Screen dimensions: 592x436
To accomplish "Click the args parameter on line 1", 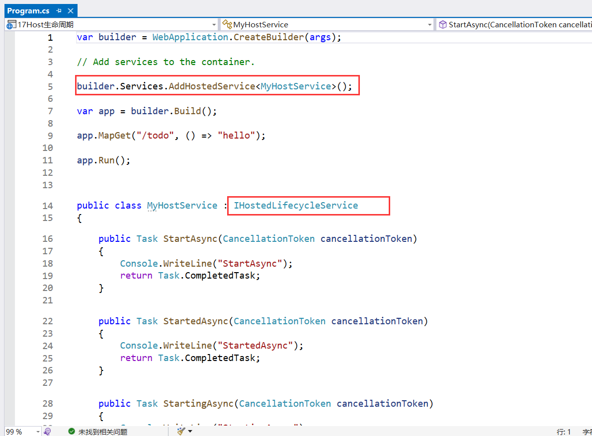I will pos(320,37).
